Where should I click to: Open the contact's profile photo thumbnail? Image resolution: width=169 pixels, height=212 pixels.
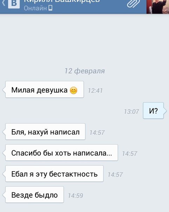click(x=158, y=7)
